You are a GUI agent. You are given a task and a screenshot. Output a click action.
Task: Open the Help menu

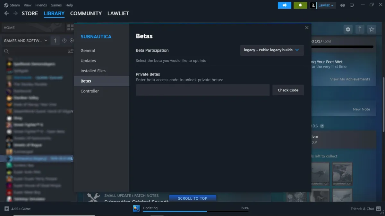[69, 5]
